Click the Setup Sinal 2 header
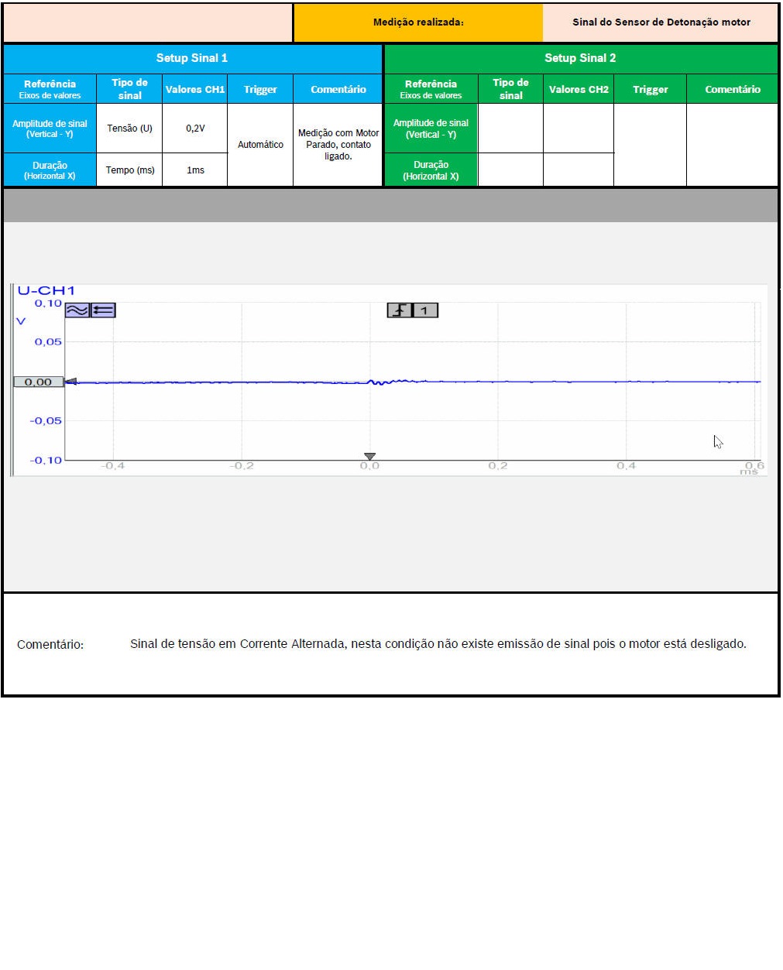 point(580,58)
